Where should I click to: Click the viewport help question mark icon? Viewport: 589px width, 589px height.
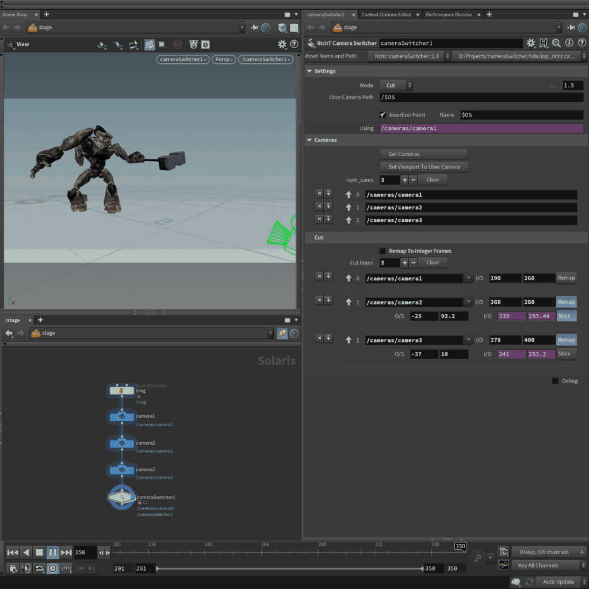[294, 44]
